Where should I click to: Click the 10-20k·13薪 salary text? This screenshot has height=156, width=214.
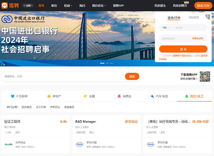(x=200, y=122)
